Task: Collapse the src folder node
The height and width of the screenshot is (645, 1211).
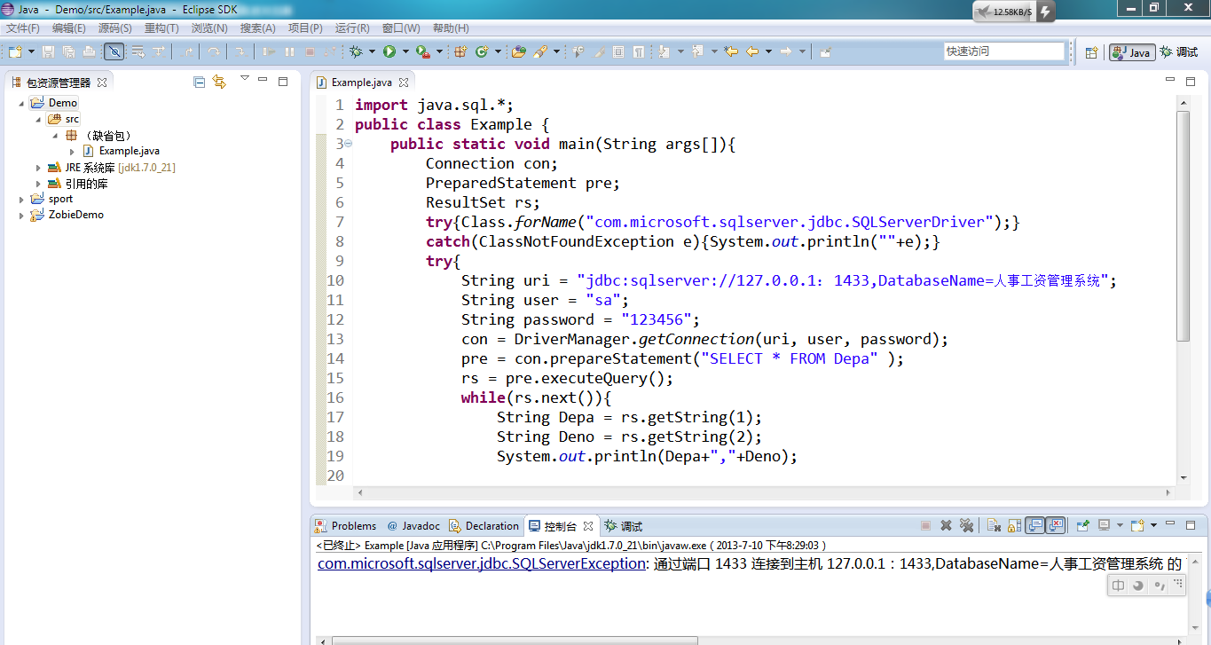Action: [38, 119]
